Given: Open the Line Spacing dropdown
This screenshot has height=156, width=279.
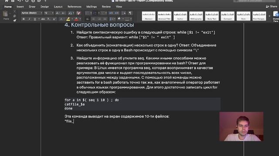Looking at the screenshot, I should pyautogui.click(x=112, y=19).
